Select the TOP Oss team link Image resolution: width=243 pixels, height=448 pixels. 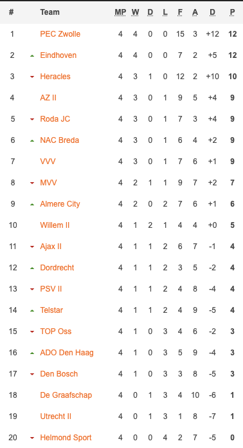[x=56, y=331]
